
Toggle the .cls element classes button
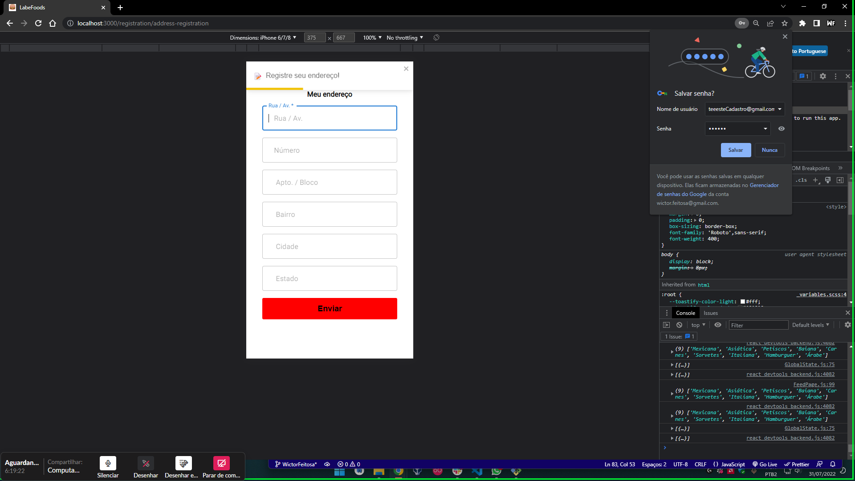(x=802, y=180)
